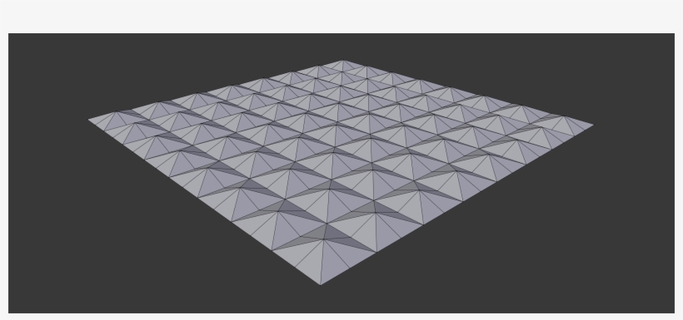Image resolution: width=683 pixels, height=320 pixels.
Task: Pick the leftmost corner vertex of mesh
Action: tap(88, 119)
